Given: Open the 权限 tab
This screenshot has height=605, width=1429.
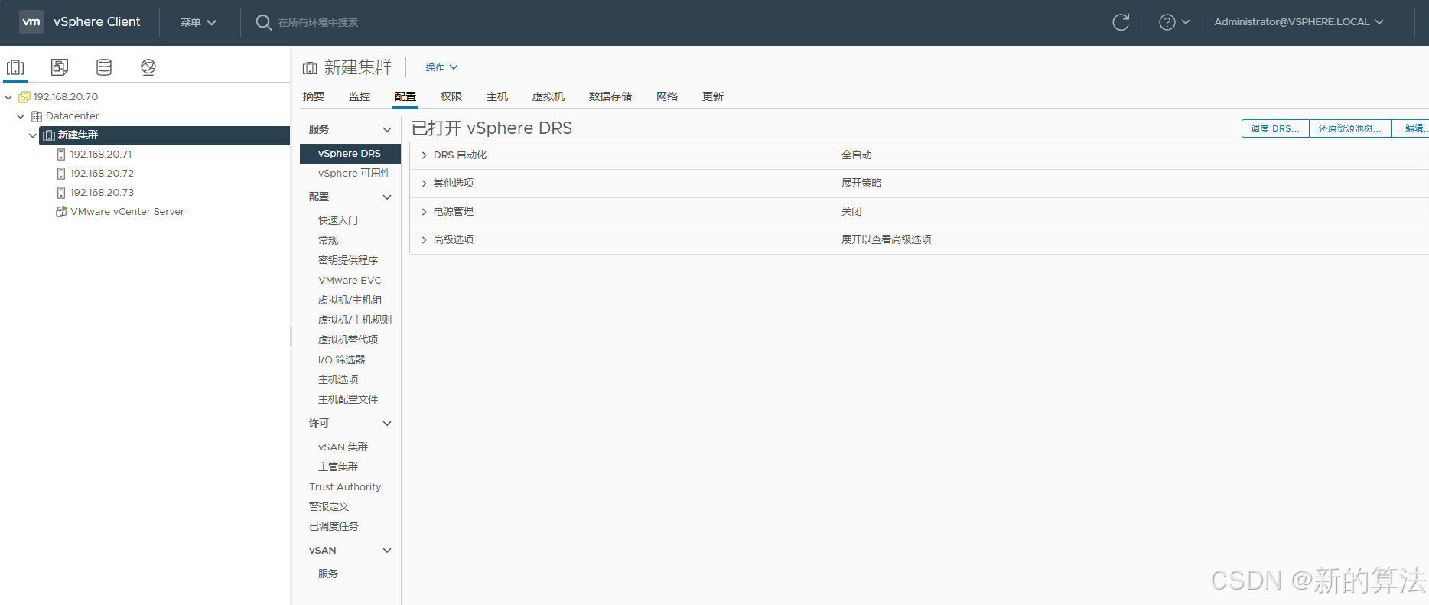Looking at the screenshot, I should 451,96.
